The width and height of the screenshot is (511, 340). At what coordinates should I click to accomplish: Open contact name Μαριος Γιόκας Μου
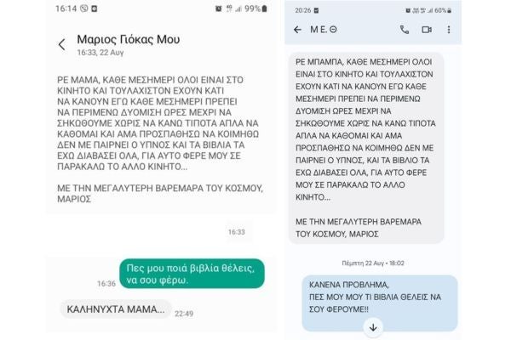click(128, 39)
